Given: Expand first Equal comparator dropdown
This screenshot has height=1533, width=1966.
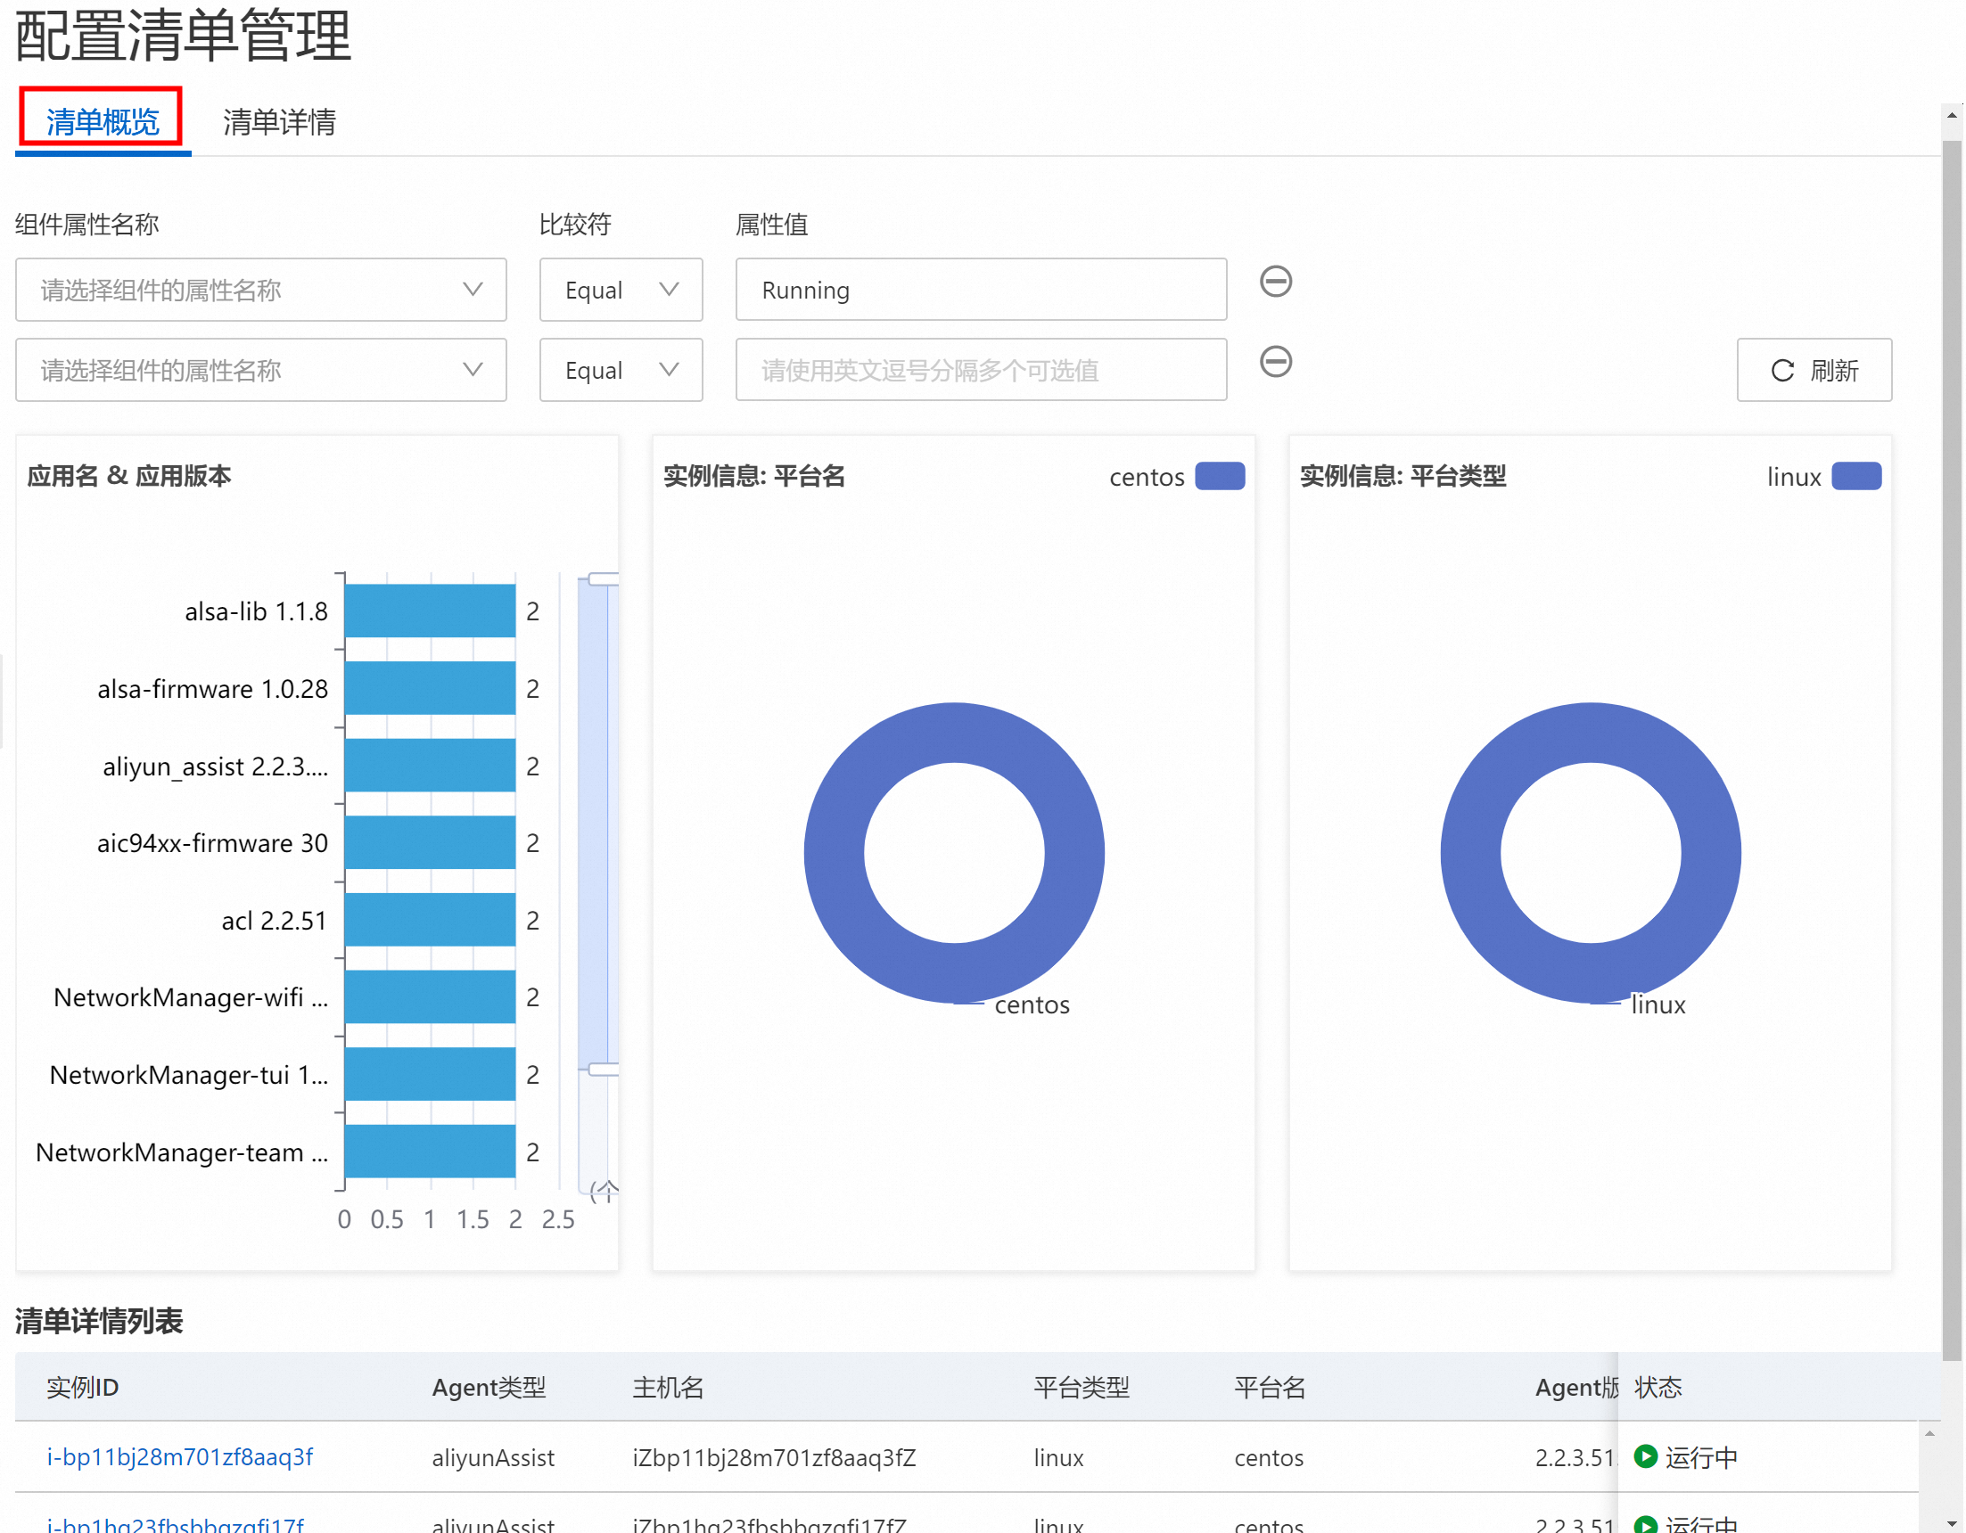Looking at the screenshot, I should coord(621,290).
